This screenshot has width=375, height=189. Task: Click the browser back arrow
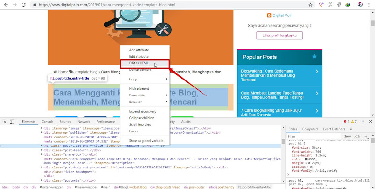point(6,5)
